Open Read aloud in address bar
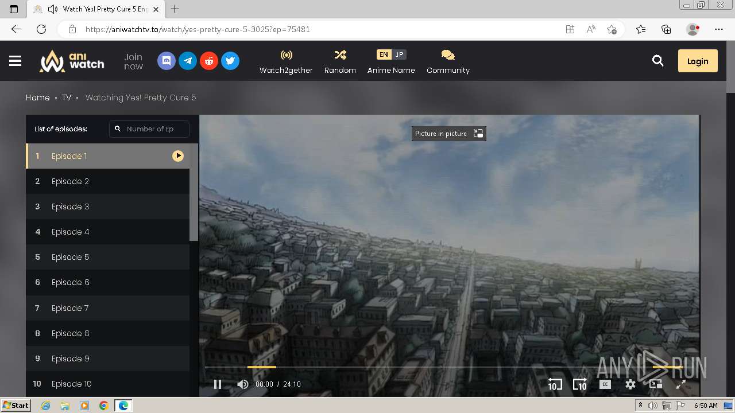The height and width of the screenshot is (413, 735). 591,29
